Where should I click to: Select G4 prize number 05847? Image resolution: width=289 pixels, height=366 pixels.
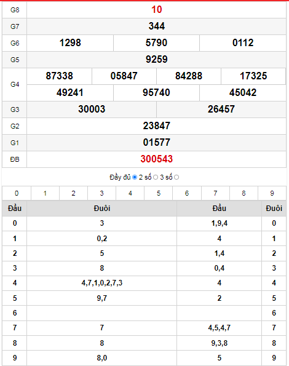(x=124, y=76)
